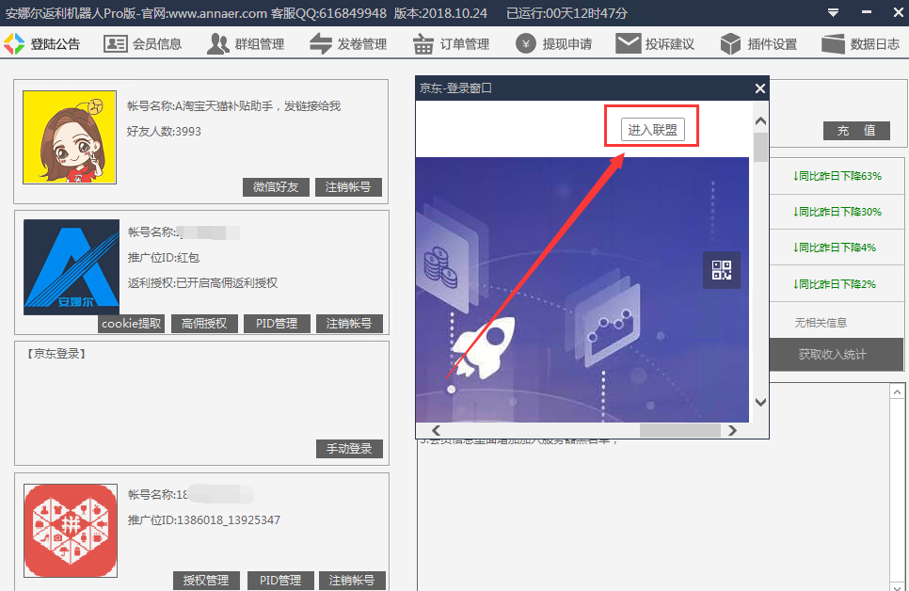909x591 pixels.
Task: Click 注销帐号 for the Pinduoduo account
Action: click(x=353, y=581)
